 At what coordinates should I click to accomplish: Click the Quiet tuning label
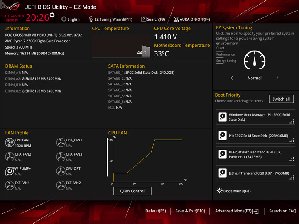220,48
